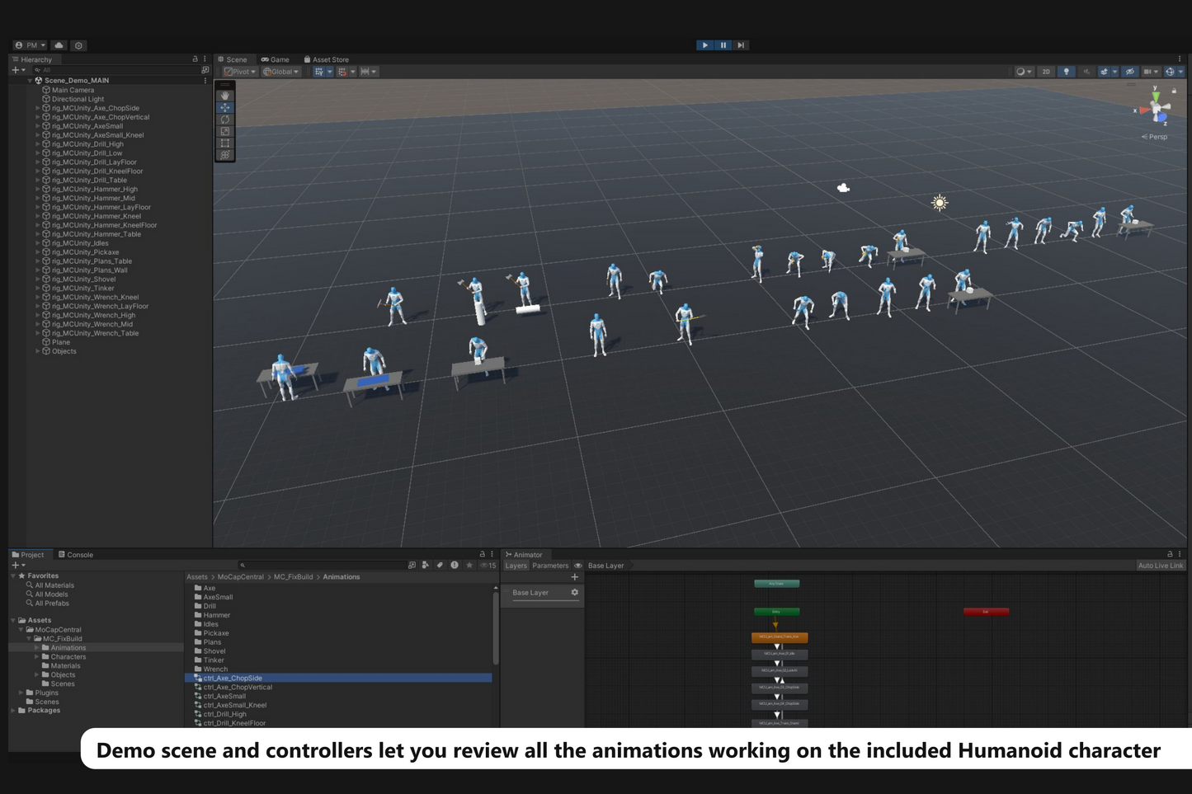The image size is (1192, 794).
Task: Select the Rotate tool
Action: [x=224, y=119]
